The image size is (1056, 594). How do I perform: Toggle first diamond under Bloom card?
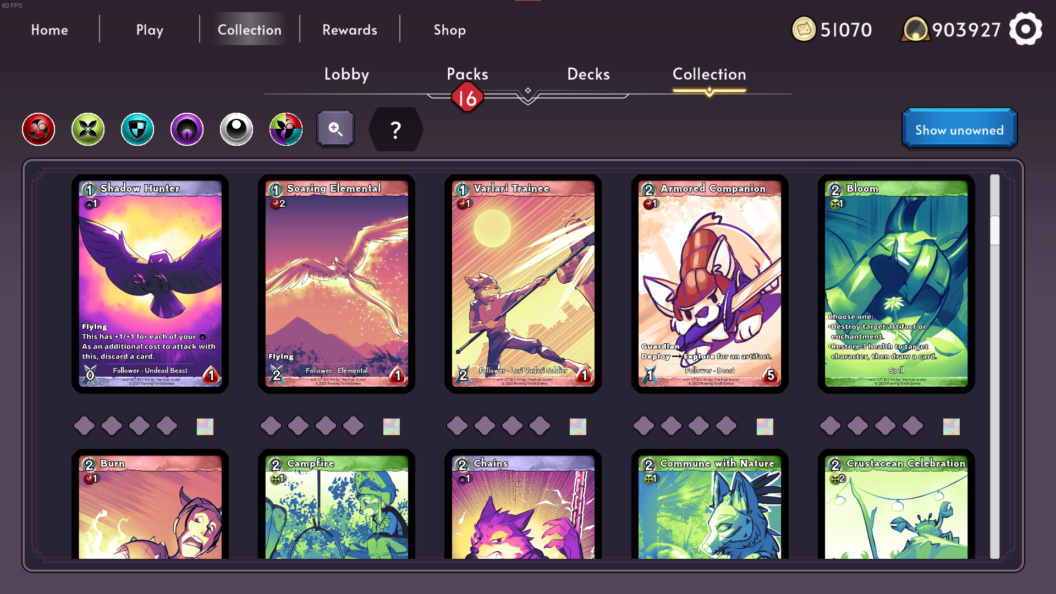(830, 426)
